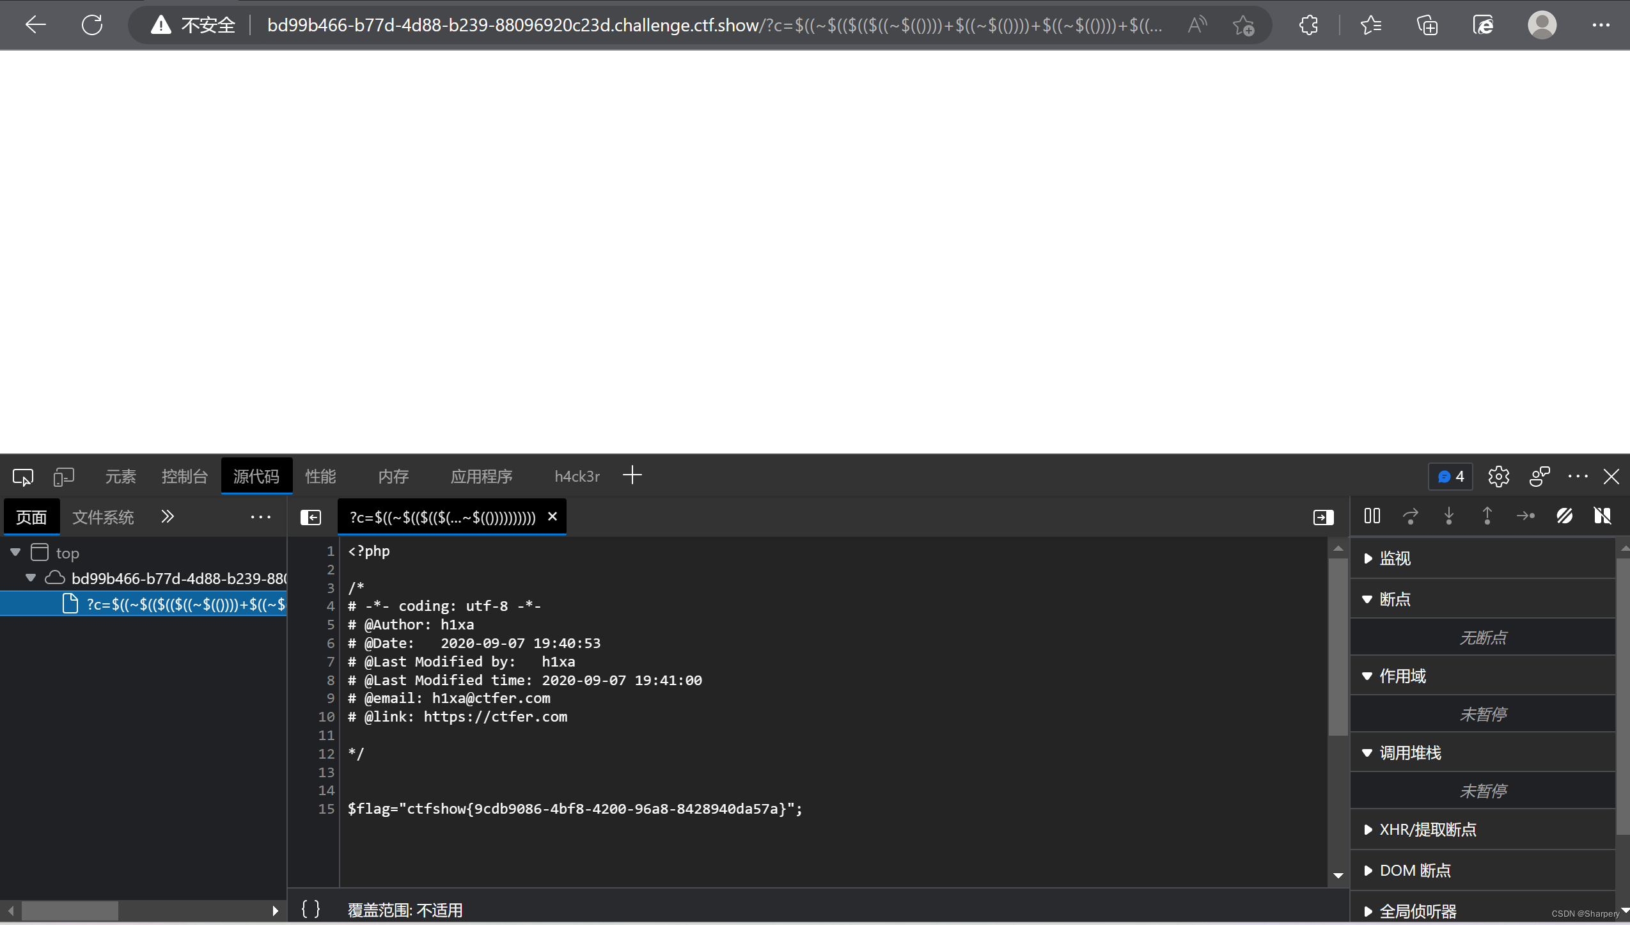Click the step over next function icon
Image resolution: width=1630 pixels, height=925 pixels.
(1410, 516)
